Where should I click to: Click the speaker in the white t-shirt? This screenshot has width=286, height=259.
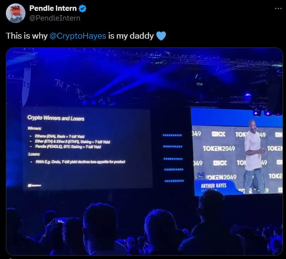coord(254,157)
